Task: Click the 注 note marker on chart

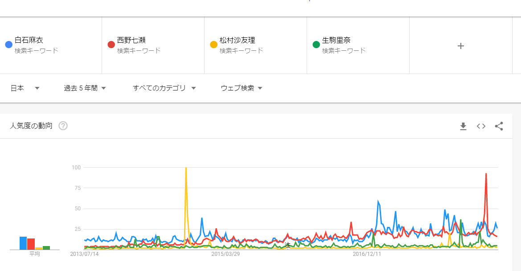Action: tap(287, 245)
